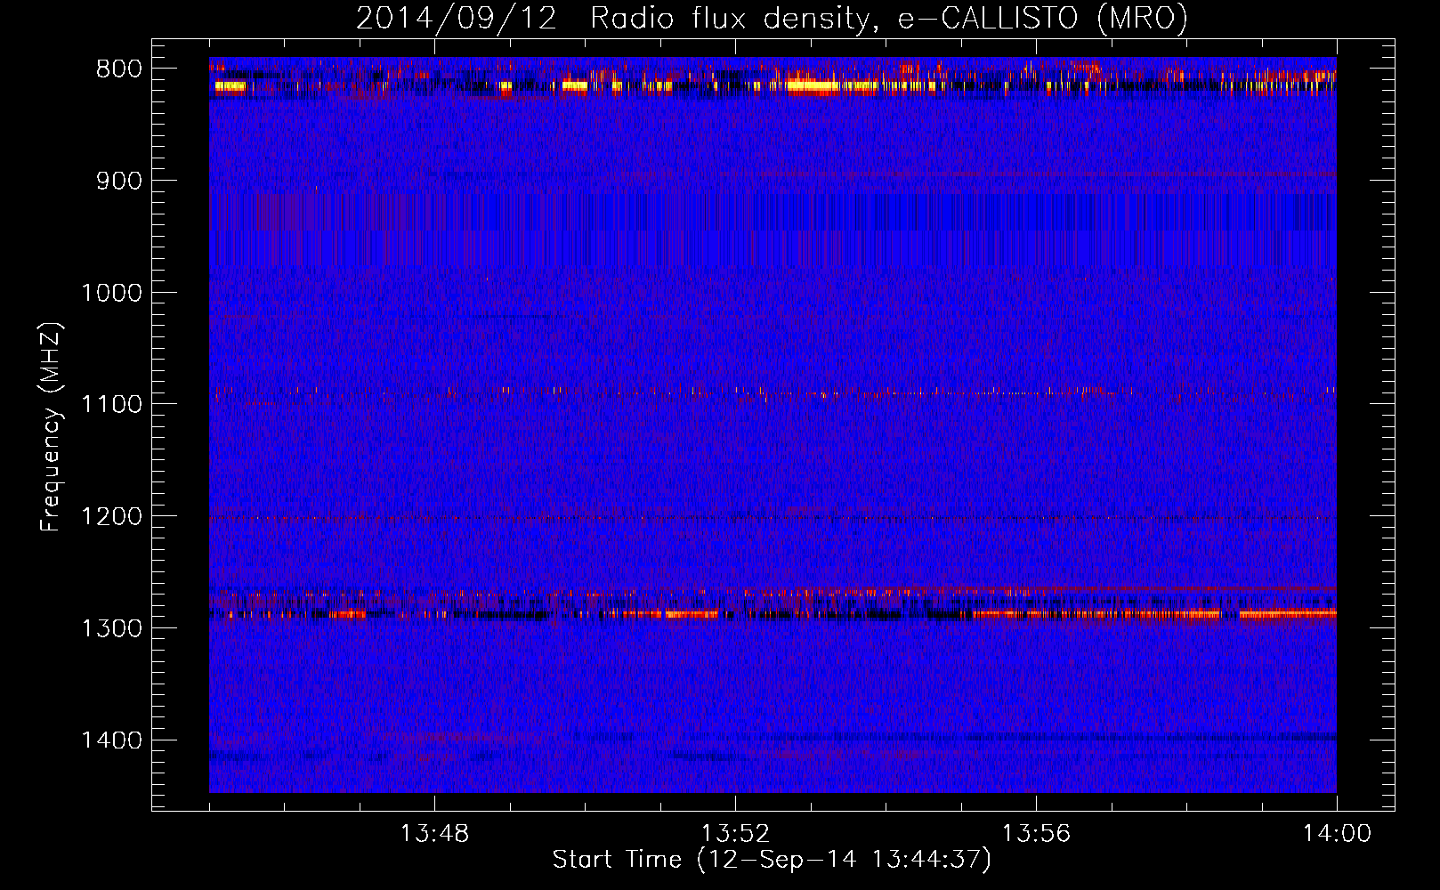Click the 'Start Time (12-Sep-14 13:44:37)' label
This screenshot has height=890, width=1440.
pos(772,860)
